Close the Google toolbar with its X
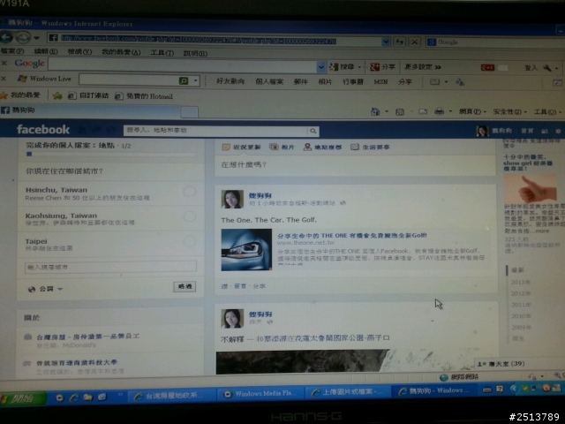Image resolution: width=565 pixels, height=424 pixels. (x=4, y=63)
